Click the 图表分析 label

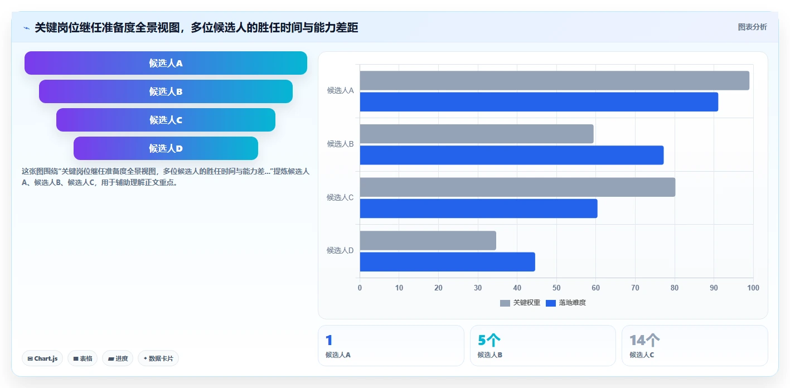point(752,27)
